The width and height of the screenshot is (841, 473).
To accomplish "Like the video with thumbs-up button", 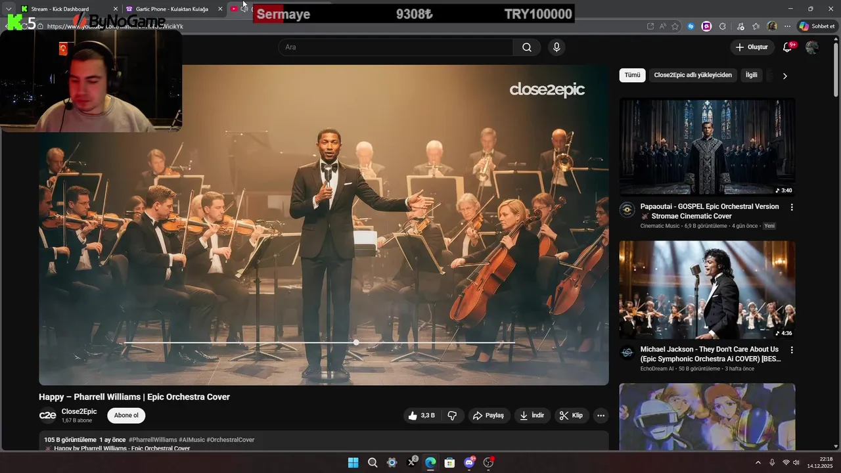I will (x=421, y=415).
